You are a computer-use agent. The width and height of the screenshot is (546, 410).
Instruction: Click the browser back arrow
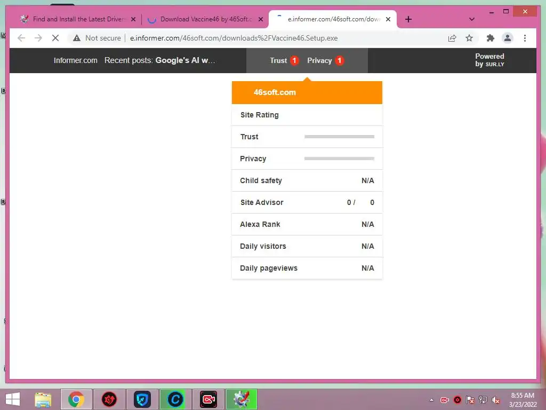(21, 38)
